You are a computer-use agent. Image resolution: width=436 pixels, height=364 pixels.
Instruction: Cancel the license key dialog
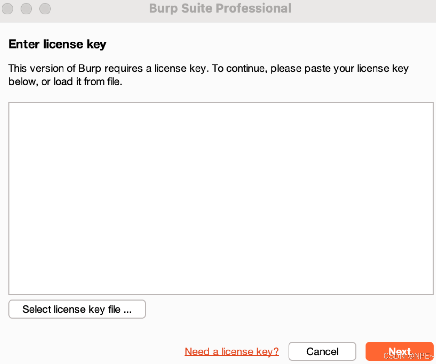[322, 351]
